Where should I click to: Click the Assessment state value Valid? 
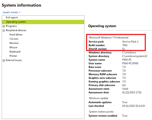[x=125, y=89]
